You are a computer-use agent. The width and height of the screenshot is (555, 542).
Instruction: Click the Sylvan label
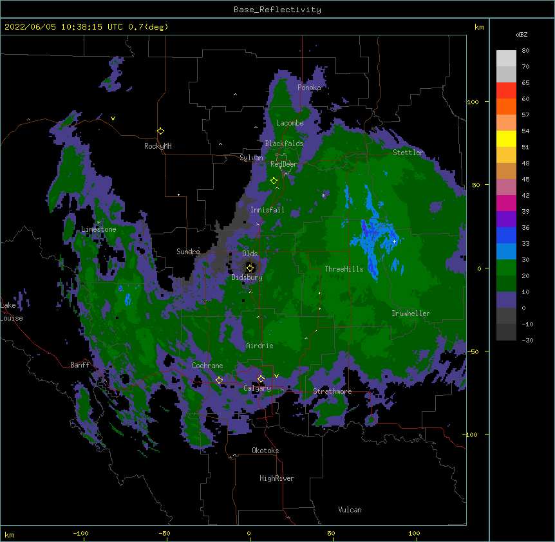(251, 158)
